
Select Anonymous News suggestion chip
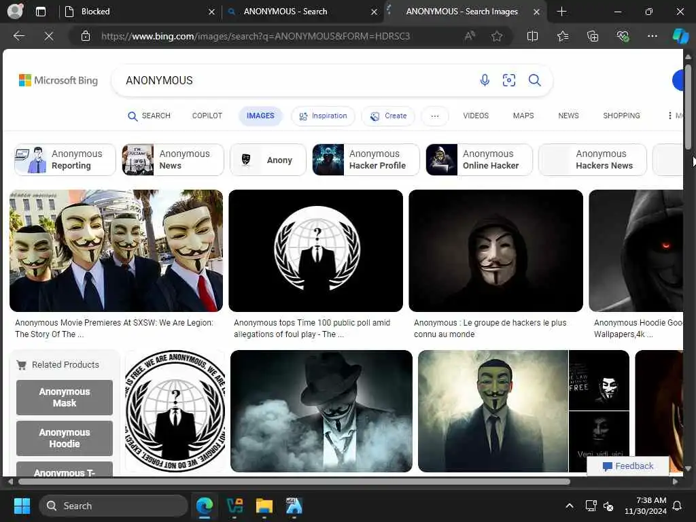click(173, 160)
